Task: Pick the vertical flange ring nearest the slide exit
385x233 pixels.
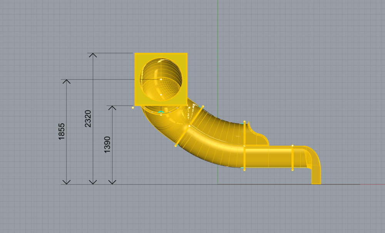Action: pos(293,157)
